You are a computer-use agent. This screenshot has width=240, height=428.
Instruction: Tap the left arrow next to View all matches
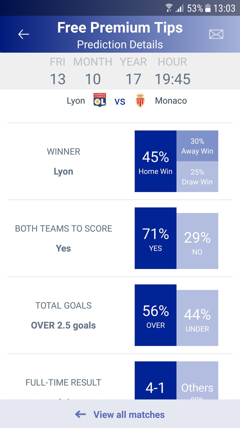click(79, 415)
